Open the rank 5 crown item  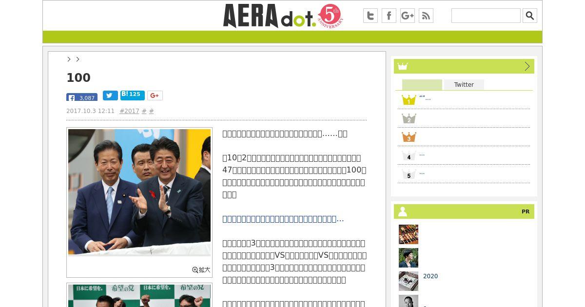click(x=409, y=174)
